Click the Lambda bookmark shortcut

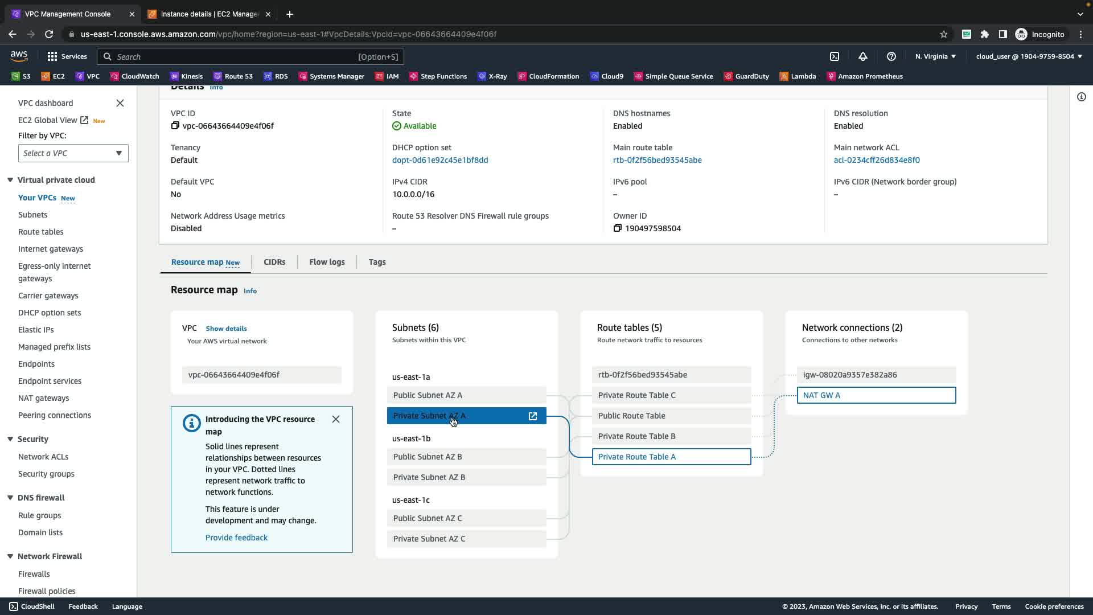(798, 76)
